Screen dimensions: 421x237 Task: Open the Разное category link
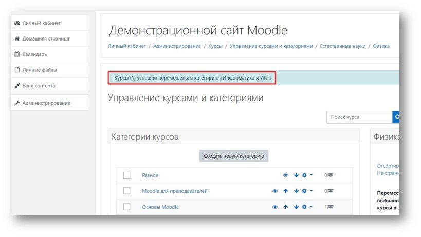(150, 175)
